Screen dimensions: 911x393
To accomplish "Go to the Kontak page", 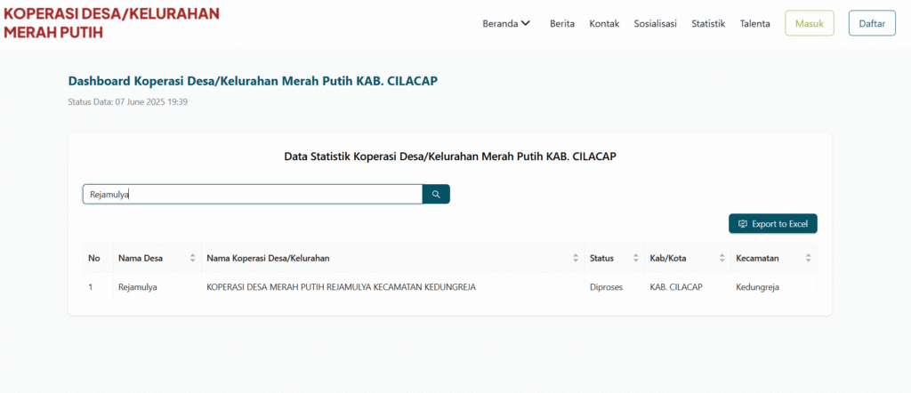I will [x=604, y=24].
